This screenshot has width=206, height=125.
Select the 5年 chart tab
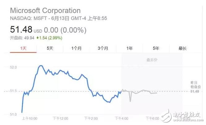pyautogui.click(x=156, y=48)
